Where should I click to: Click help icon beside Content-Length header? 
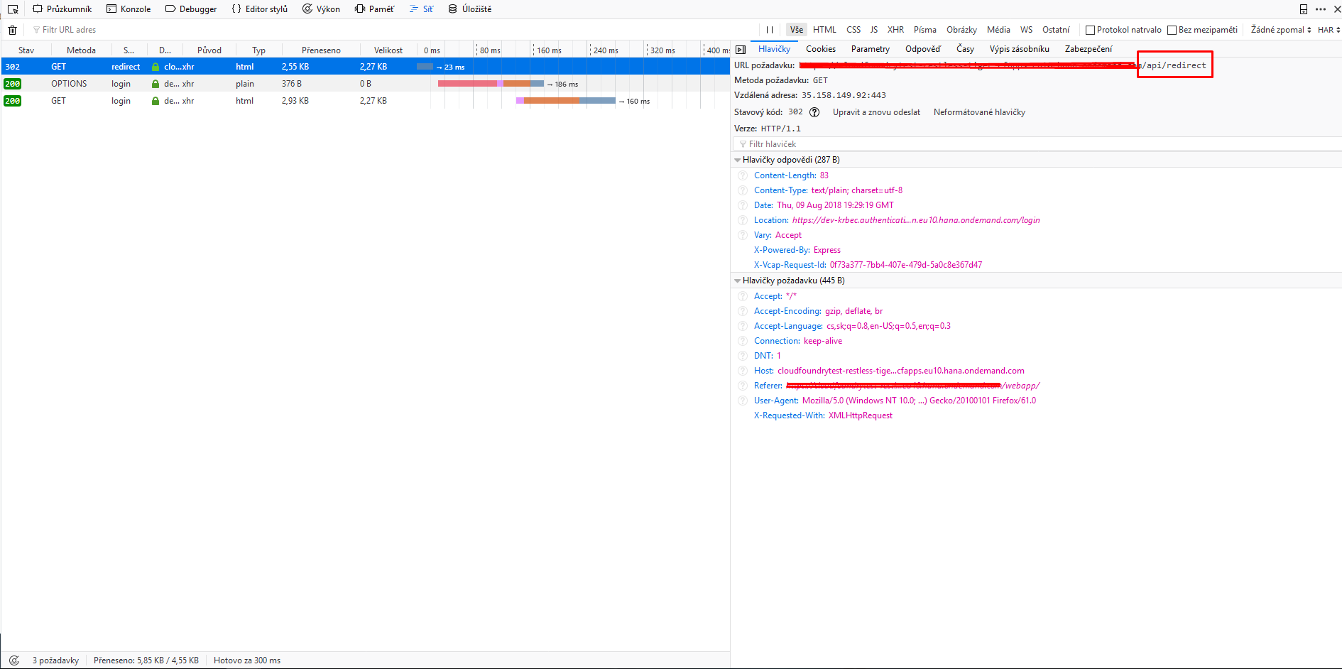click(743, 175)
